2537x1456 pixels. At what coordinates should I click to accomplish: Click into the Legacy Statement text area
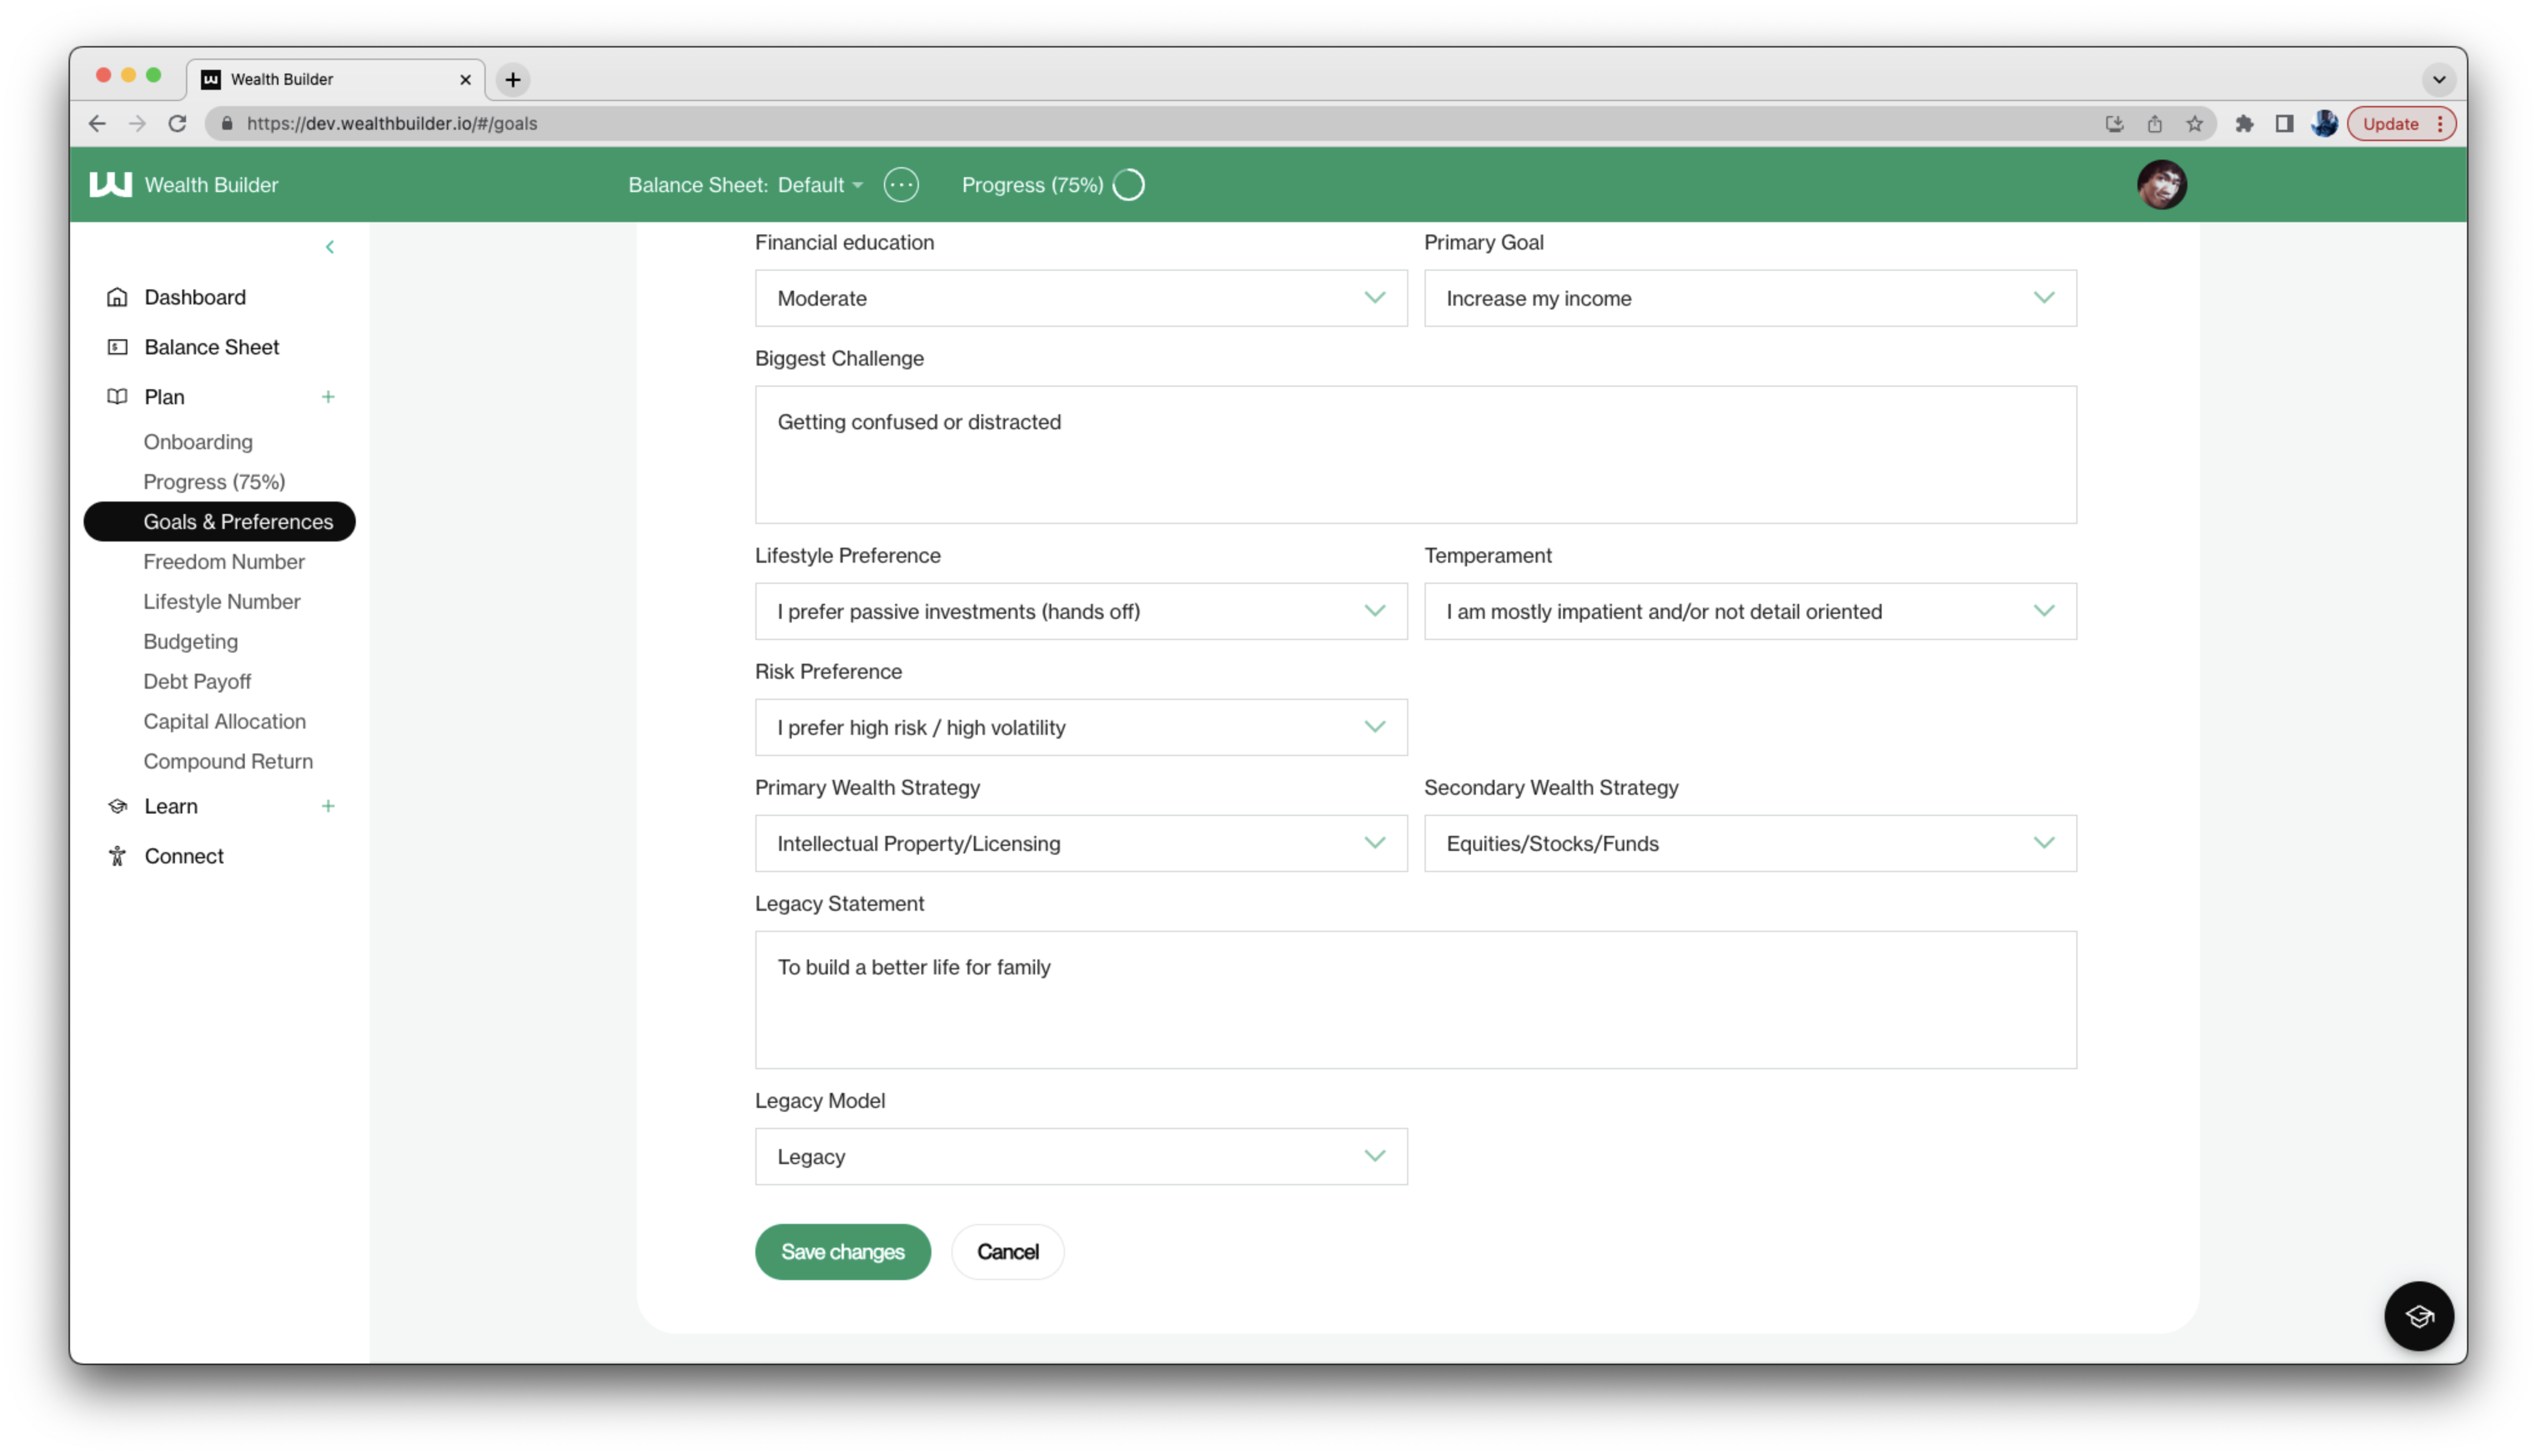click(1415, 999)
